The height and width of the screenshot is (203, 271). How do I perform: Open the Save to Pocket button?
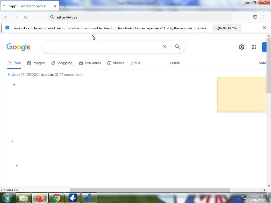click(x=255, y=17)
